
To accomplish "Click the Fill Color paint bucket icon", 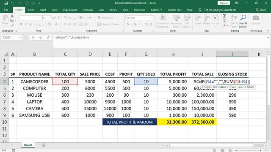I will pyautogui.click(x=49, y=24).
